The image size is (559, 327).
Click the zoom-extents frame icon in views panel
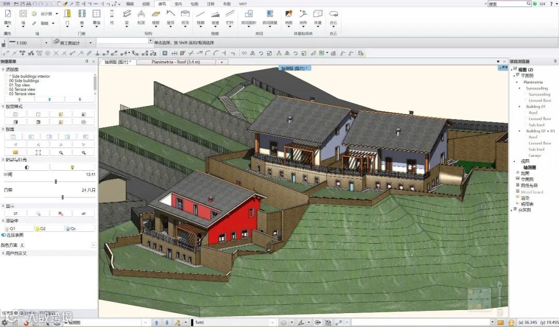pyautogui.click(x=38, y=153)
